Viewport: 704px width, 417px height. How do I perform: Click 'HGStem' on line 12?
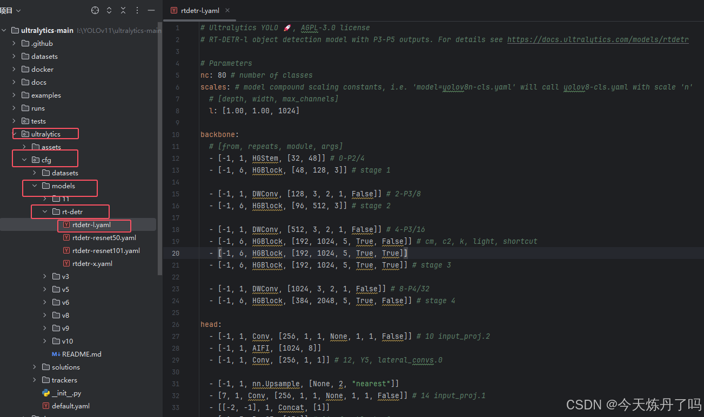click(265, 158)
